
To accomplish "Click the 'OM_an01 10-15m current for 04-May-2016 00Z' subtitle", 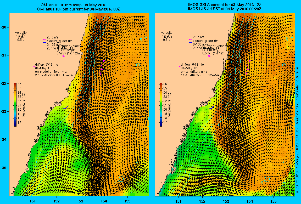I will click(x=79, y=9).
